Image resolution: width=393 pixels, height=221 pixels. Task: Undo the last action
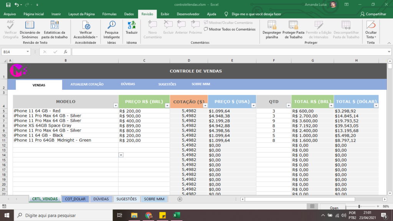tap(17, 5)
